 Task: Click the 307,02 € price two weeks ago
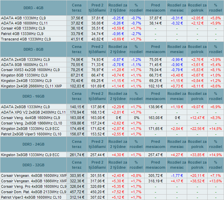(x=98, y=197)
